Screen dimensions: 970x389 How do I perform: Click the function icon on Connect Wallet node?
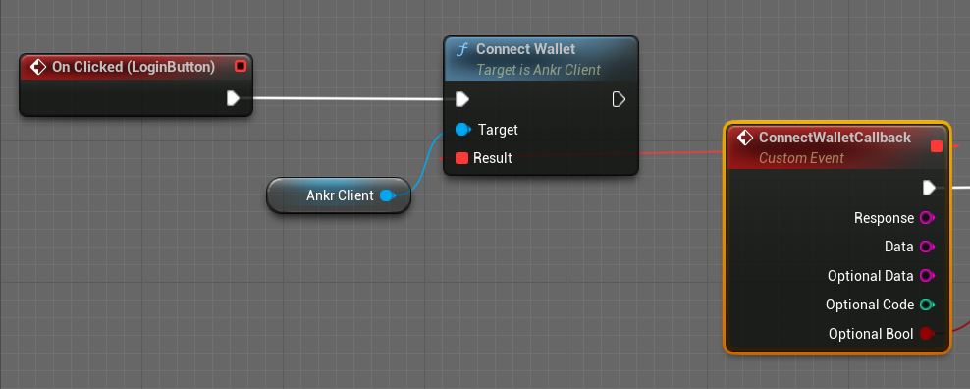461,49
